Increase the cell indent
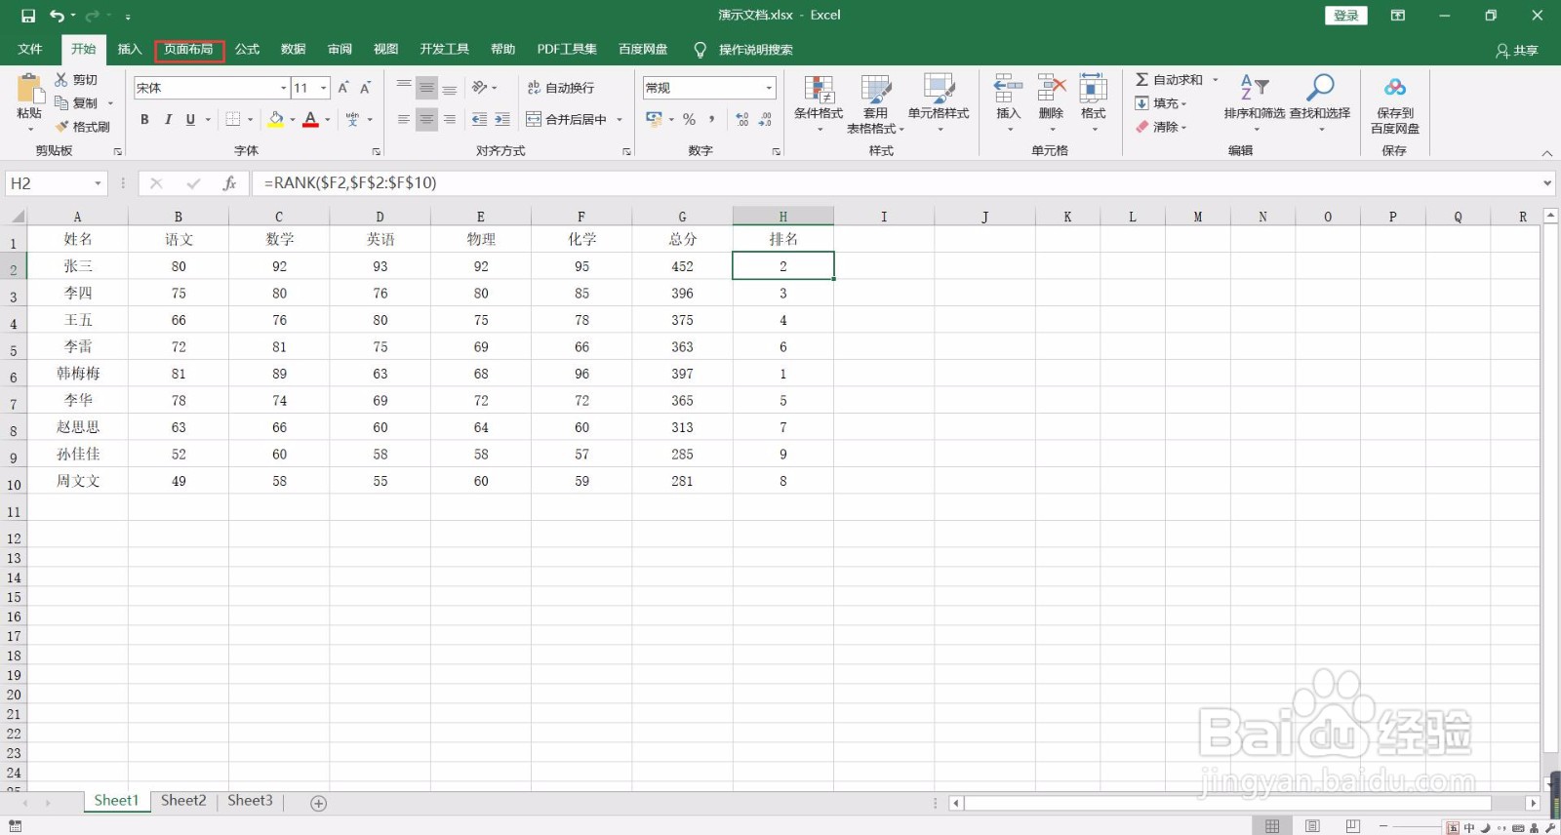 pyautogui.click(x=502, y=119)
